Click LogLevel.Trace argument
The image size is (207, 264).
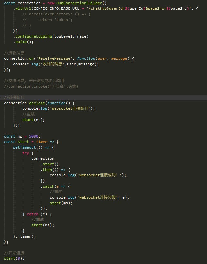pos(70,36)
